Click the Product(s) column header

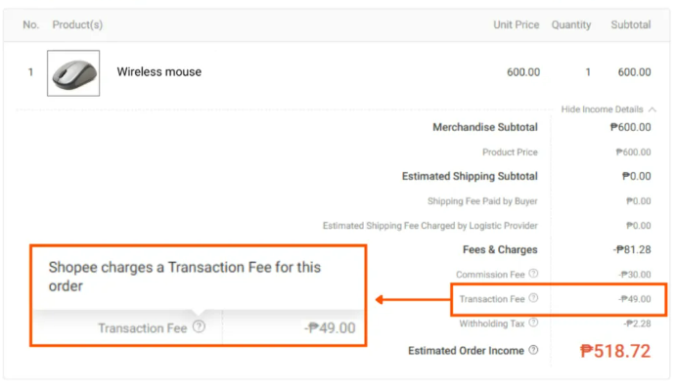77,25
